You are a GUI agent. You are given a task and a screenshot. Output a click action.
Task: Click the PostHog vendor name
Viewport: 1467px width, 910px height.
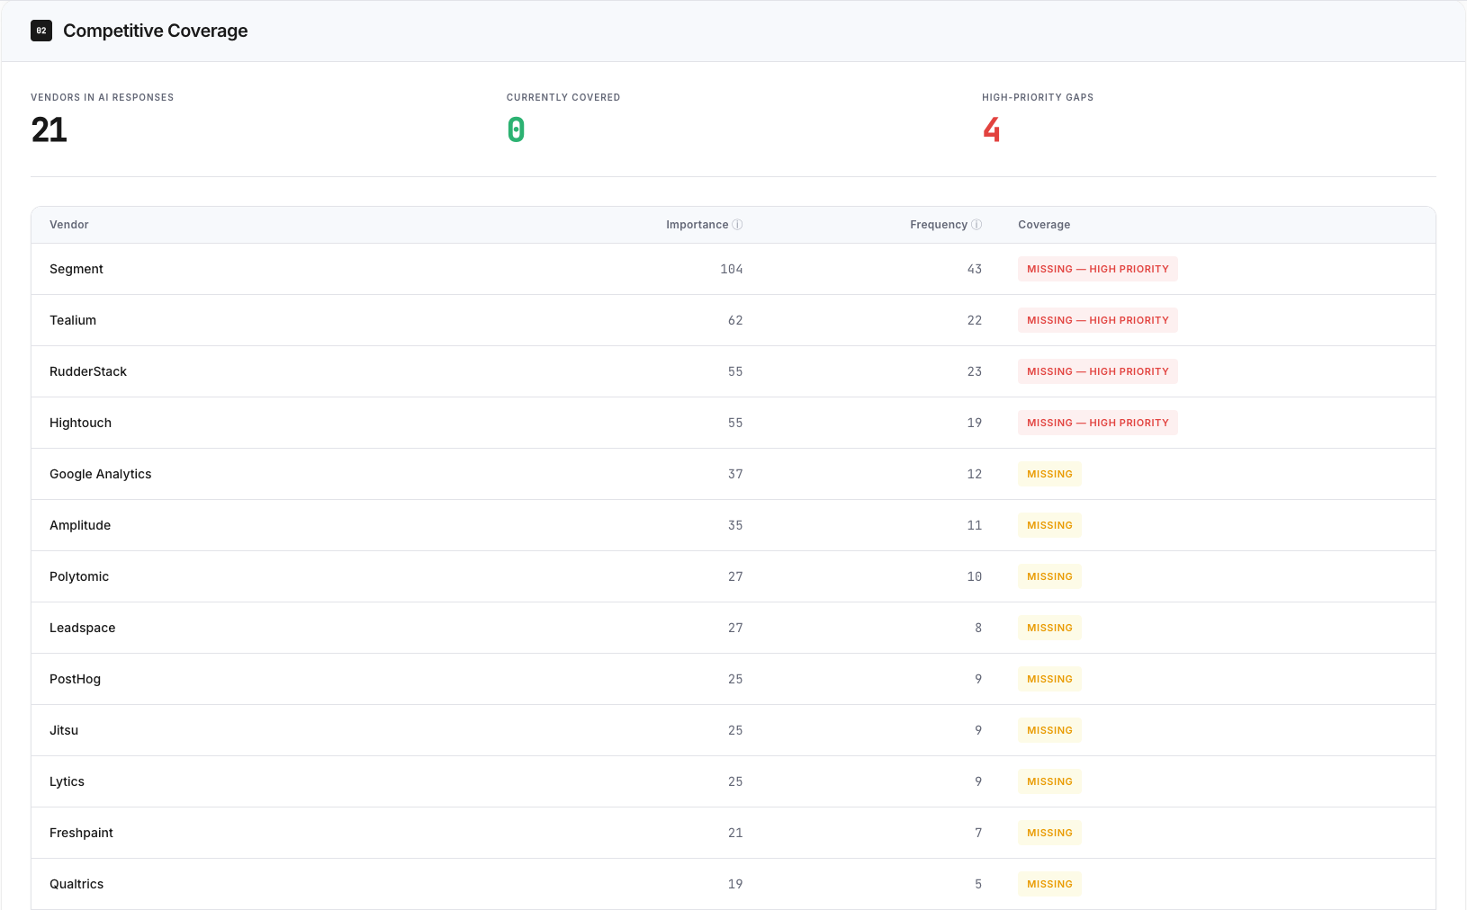coord(75,679)
